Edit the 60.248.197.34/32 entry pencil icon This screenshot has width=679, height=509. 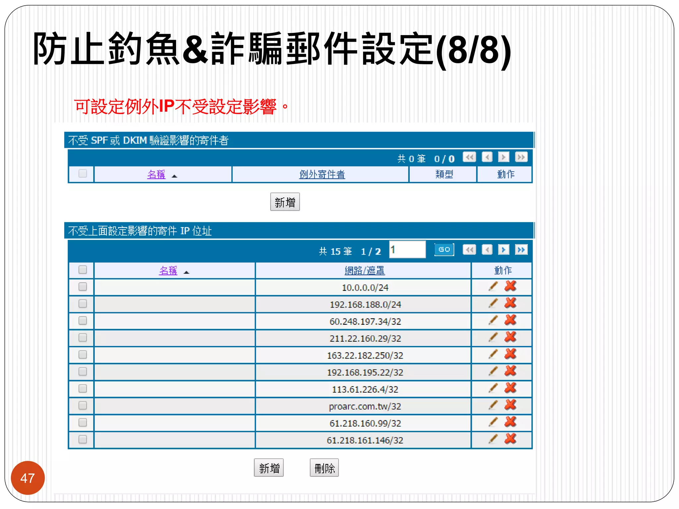click(x=493, y=320)
